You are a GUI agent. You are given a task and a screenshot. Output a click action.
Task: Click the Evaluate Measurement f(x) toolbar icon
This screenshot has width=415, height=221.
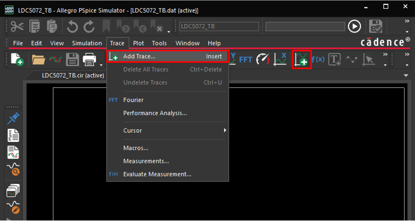pos(318,59)
